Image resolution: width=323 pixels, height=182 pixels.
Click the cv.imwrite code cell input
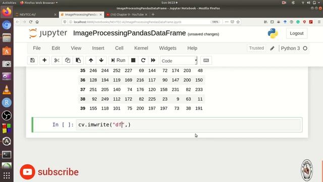coord(188,125)
